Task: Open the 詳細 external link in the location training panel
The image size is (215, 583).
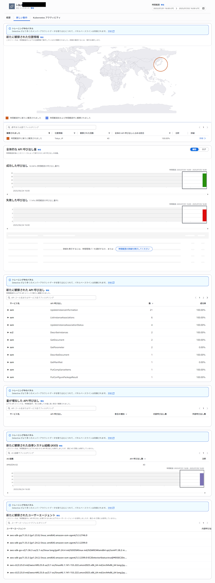Action: click(111, 31)
